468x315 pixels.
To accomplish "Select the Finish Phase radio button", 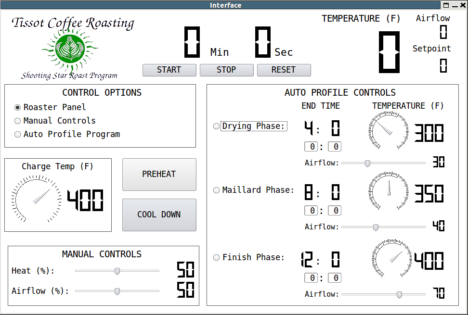I will pos(216,257).
